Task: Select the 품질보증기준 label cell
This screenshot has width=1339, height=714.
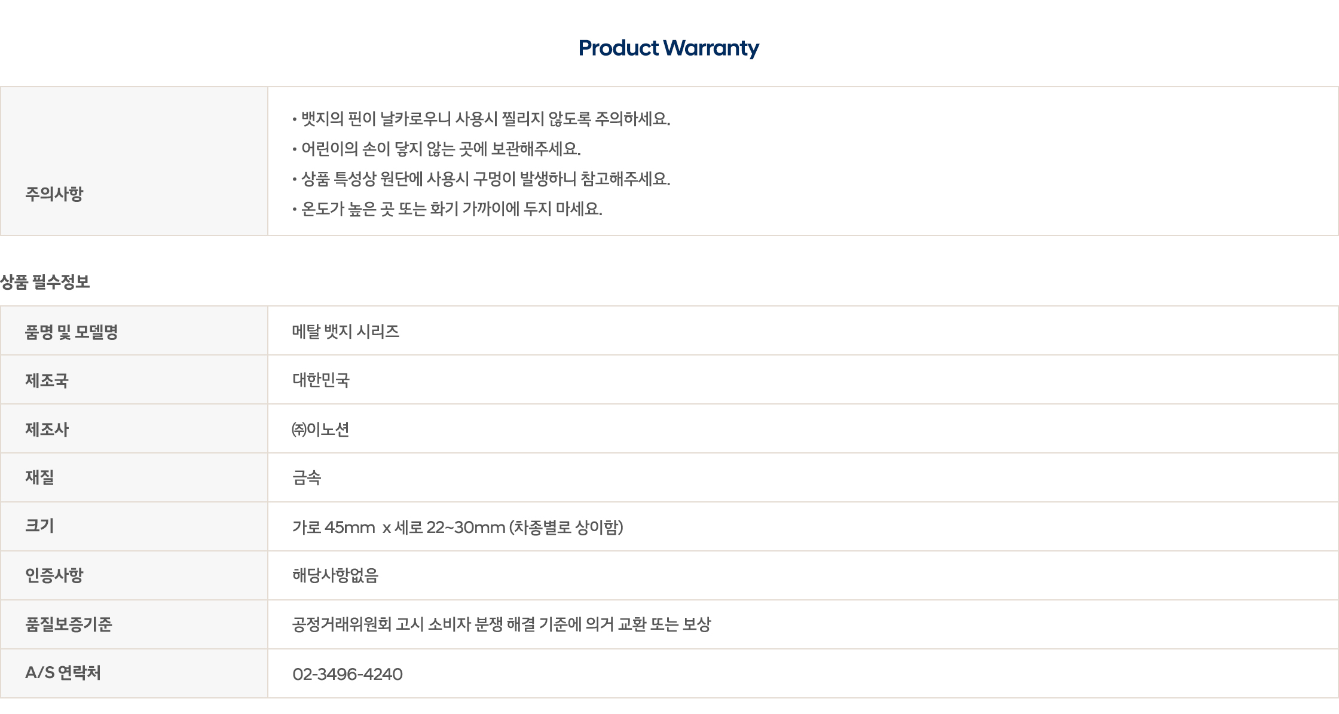Action: pyautogui.click(x=69, y=624)
